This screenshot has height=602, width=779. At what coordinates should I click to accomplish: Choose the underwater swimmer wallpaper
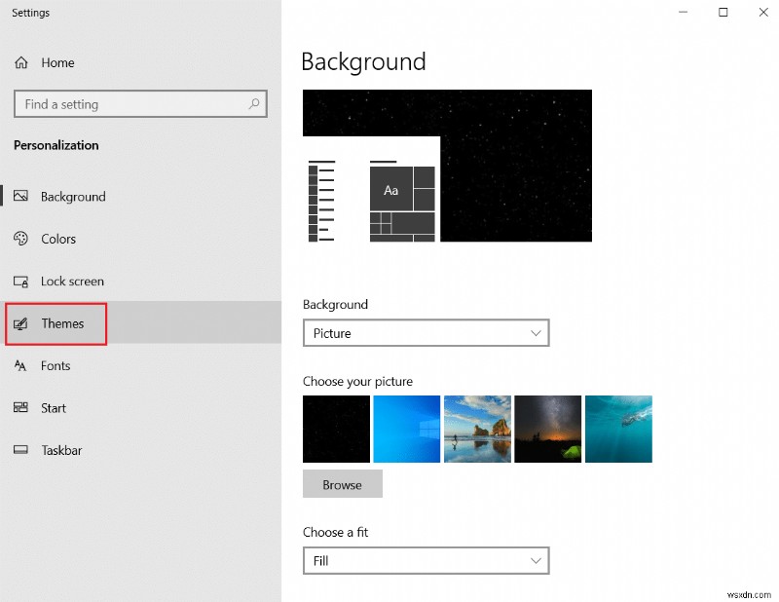(618, 428)
